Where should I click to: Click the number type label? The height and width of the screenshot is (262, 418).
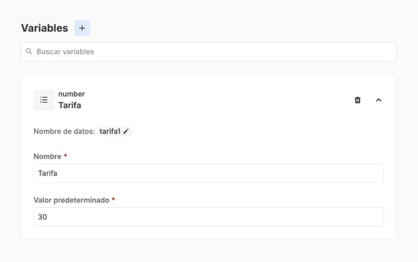point(72,94)
